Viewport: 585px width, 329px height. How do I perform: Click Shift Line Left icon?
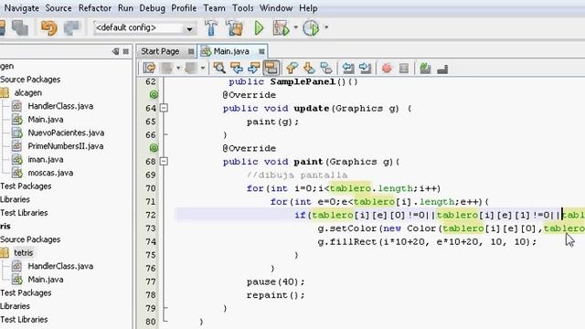[x=348, y=68]
